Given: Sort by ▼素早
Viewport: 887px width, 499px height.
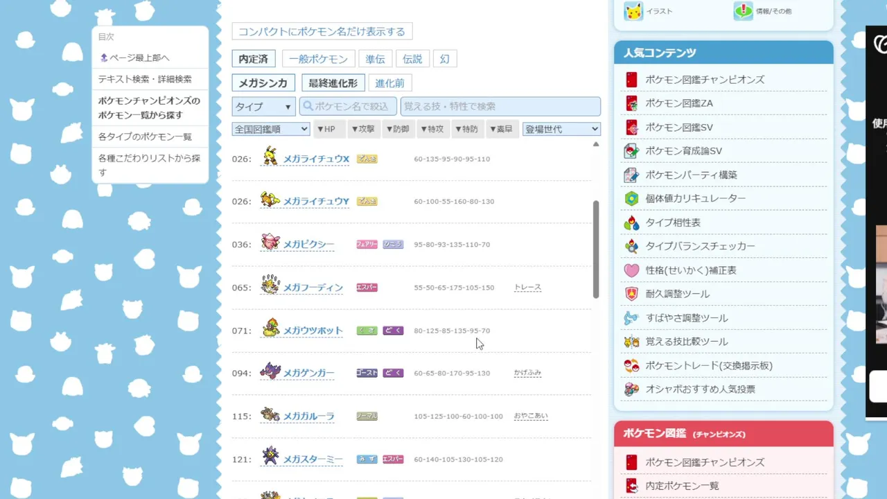Looking at the screenshot, I should pos(502,129).
